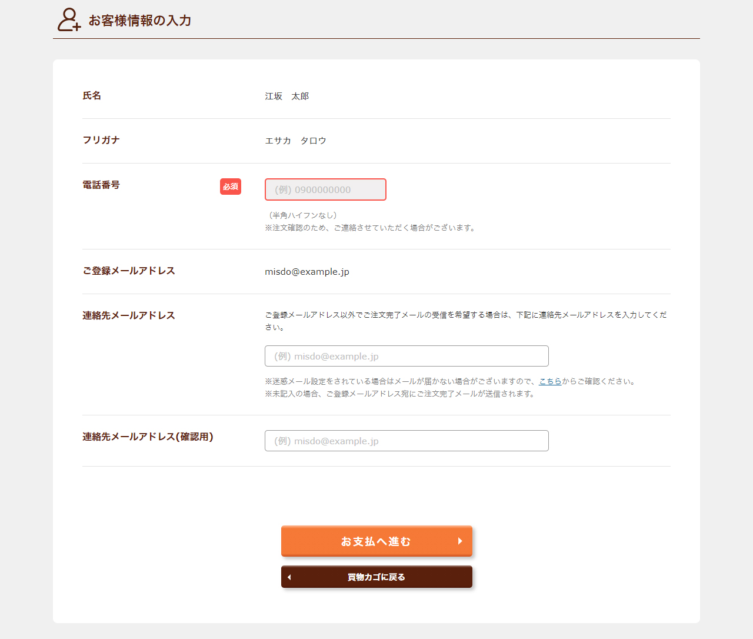The image size is (753, 639).
Task: Click the ご登録メールアドレス label
Action: point(129,271)
